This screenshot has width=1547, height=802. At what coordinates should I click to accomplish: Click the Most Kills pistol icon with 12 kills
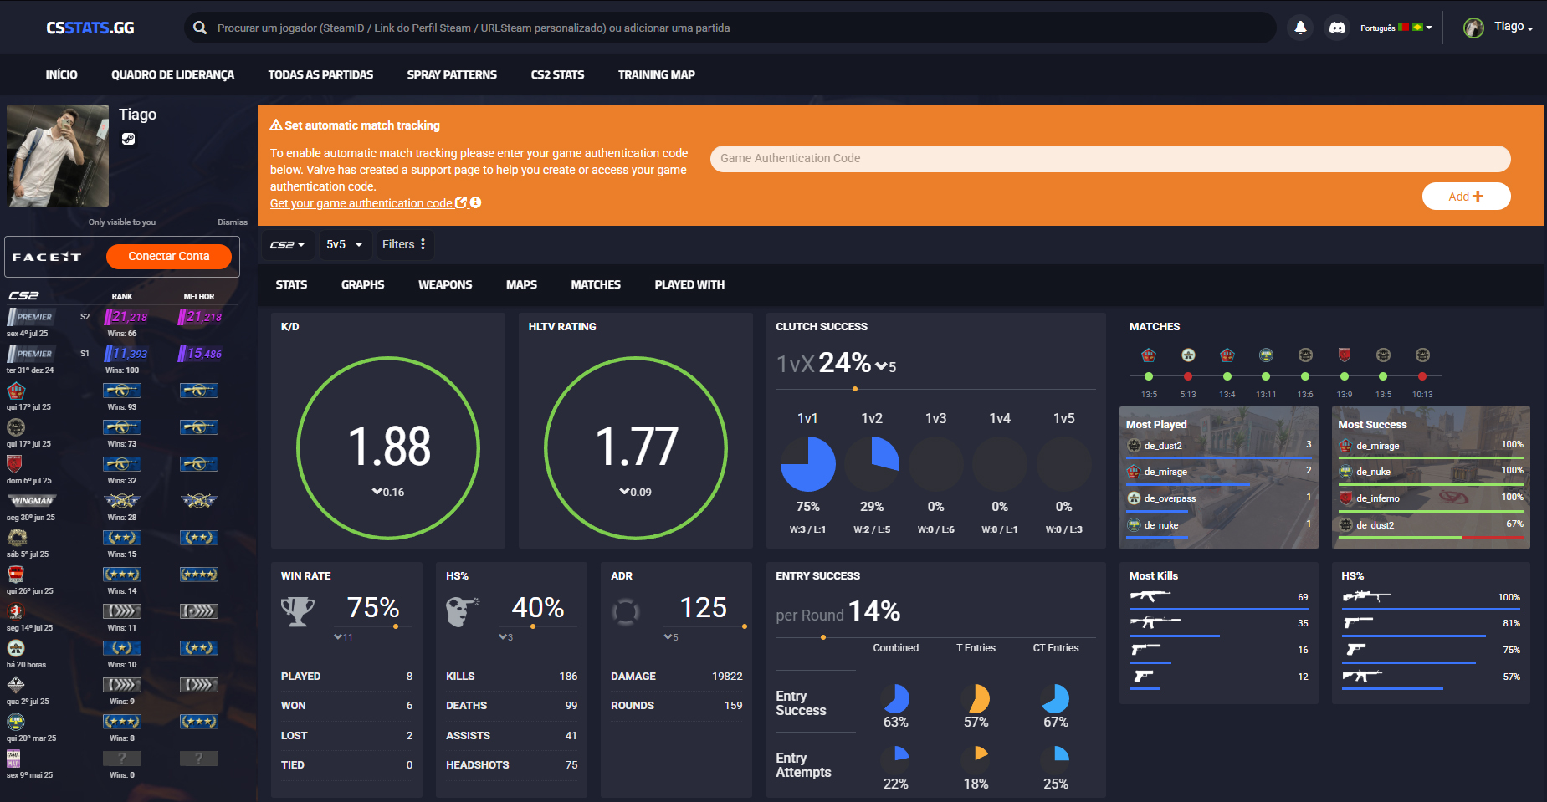pos(1143,676)
